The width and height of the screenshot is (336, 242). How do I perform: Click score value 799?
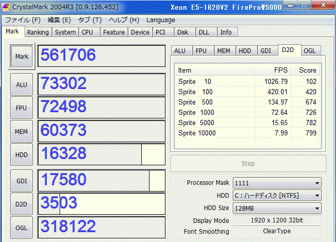point(311,133)
